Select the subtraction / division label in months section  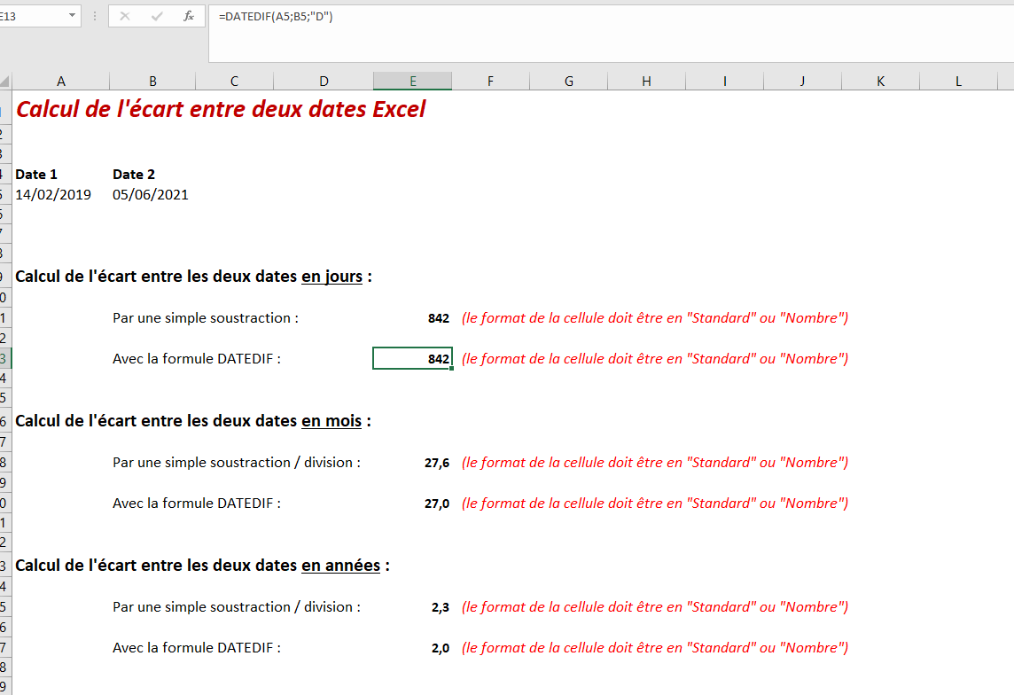(x=237, y=463)
